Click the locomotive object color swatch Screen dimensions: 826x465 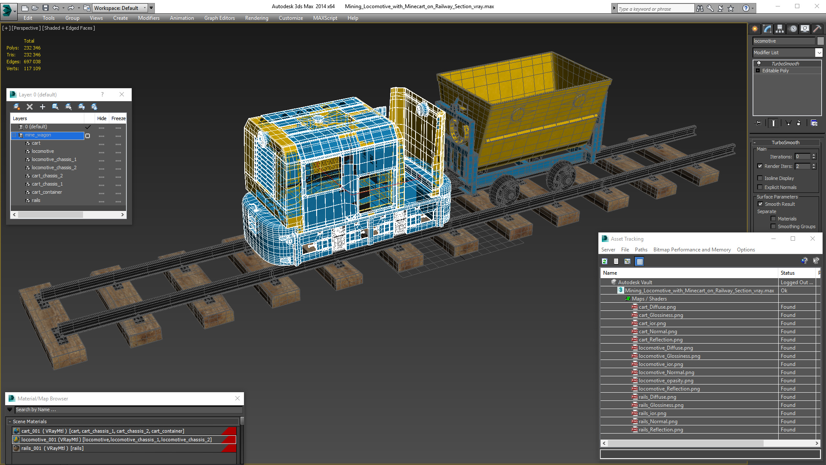(820, 41)
